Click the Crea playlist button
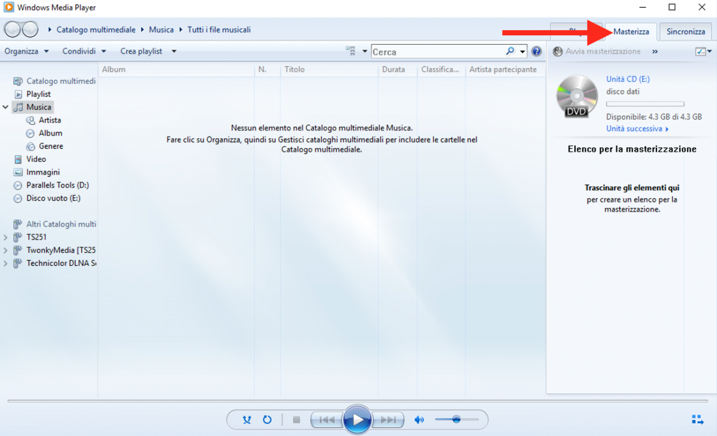The height and width of the screenshot is (436, 717). 141,51
